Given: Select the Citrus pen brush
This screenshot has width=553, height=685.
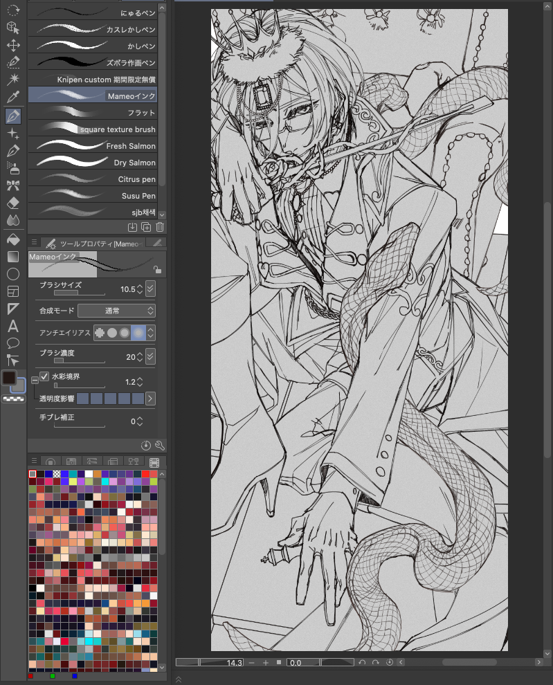Looking at the screenshot, I should point(93,179).
